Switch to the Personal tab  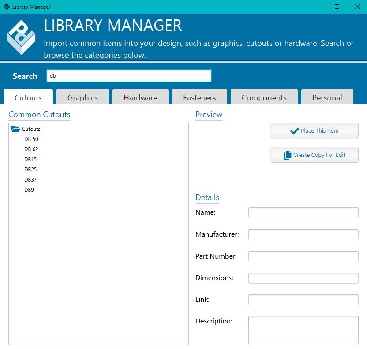tap(327, 97)
